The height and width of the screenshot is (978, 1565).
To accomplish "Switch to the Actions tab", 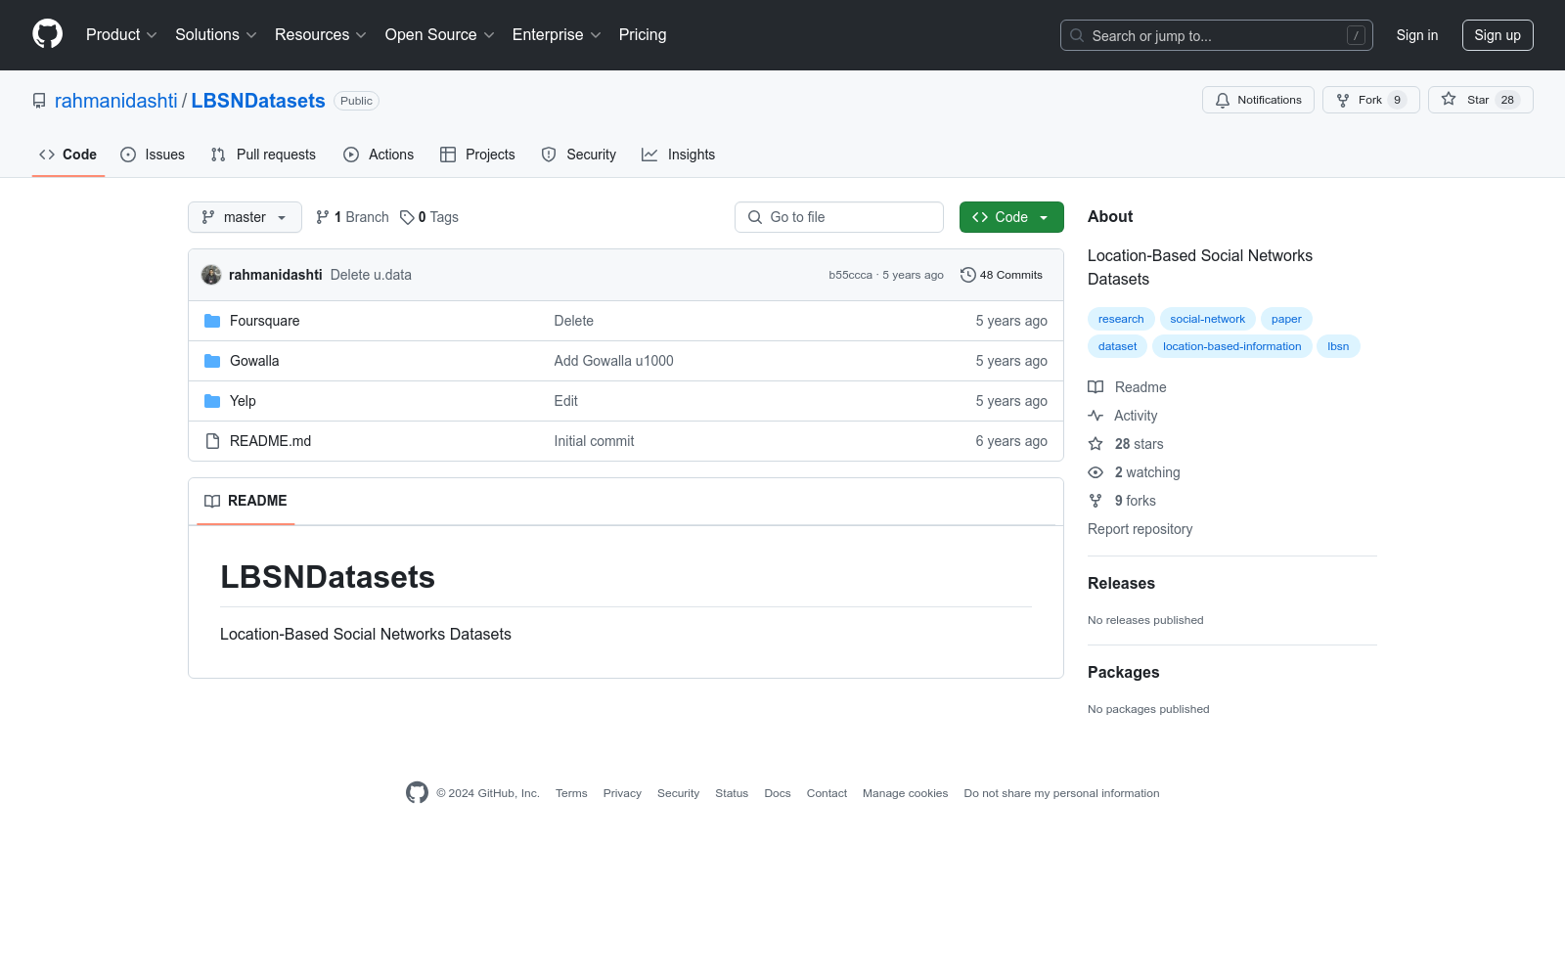I will point(379,155).
